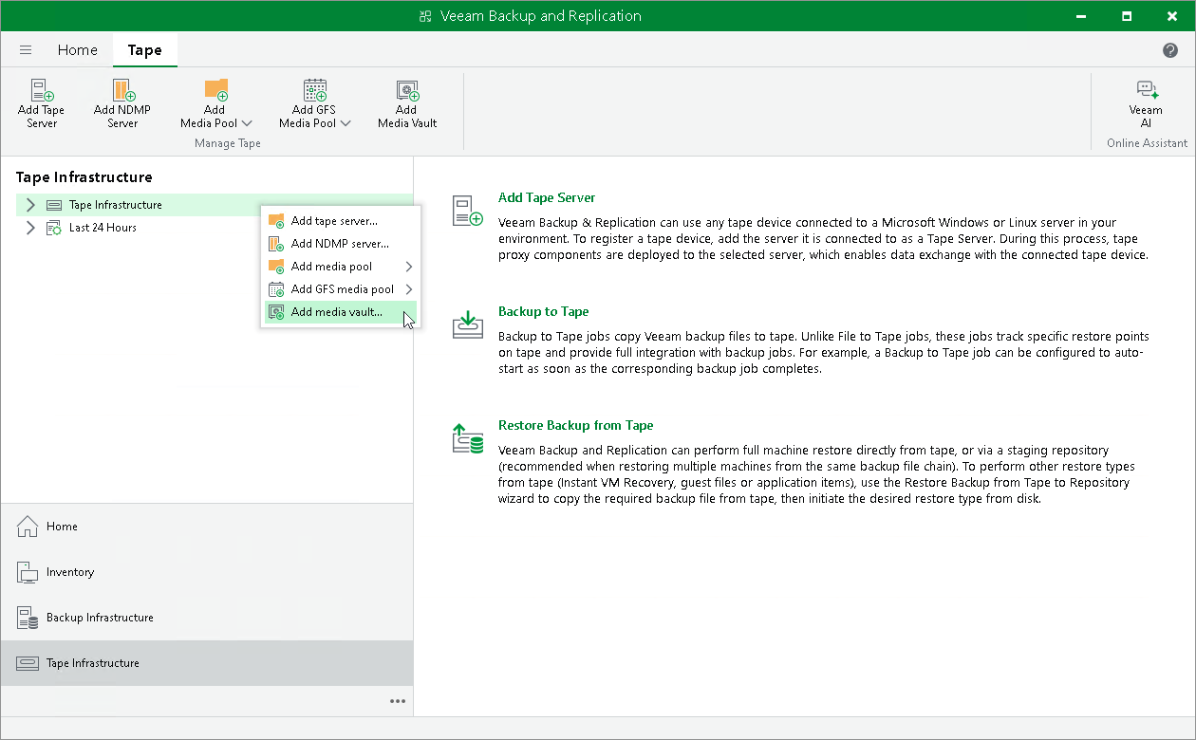This screenshot has height=740, width=1196.
Task: Click the Restore Backup from Tape icon
Action: point(467,439)
